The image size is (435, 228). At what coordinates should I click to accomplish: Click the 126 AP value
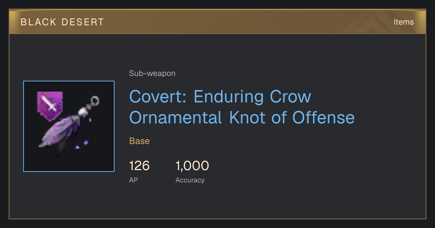[139, 166]
